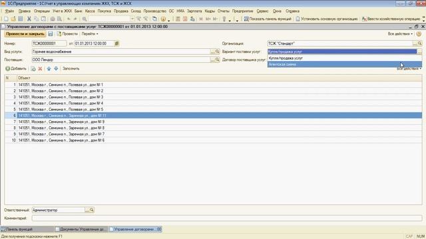Image resolution: width=426 pixels, height=239 pixels.
Task: Click magnifier icon for Поставщик field
Action: (218, 59)
